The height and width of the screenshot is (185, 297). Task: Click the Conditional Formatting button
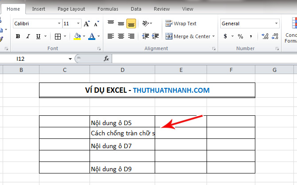pyautogui.click(x=290, y=30)
